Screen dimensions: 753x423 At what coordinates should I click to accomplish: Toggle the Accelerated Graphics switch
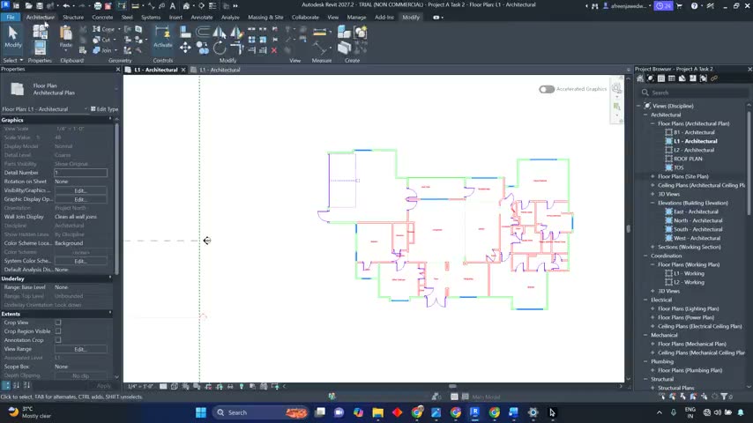(x=547, y=89)
